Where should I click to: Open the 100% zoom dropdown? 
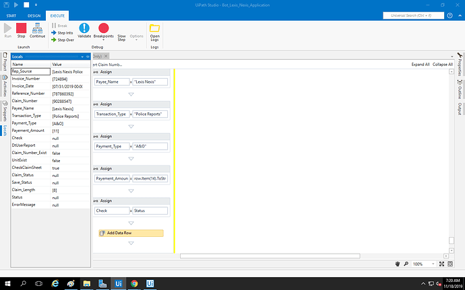click(433, 264)
